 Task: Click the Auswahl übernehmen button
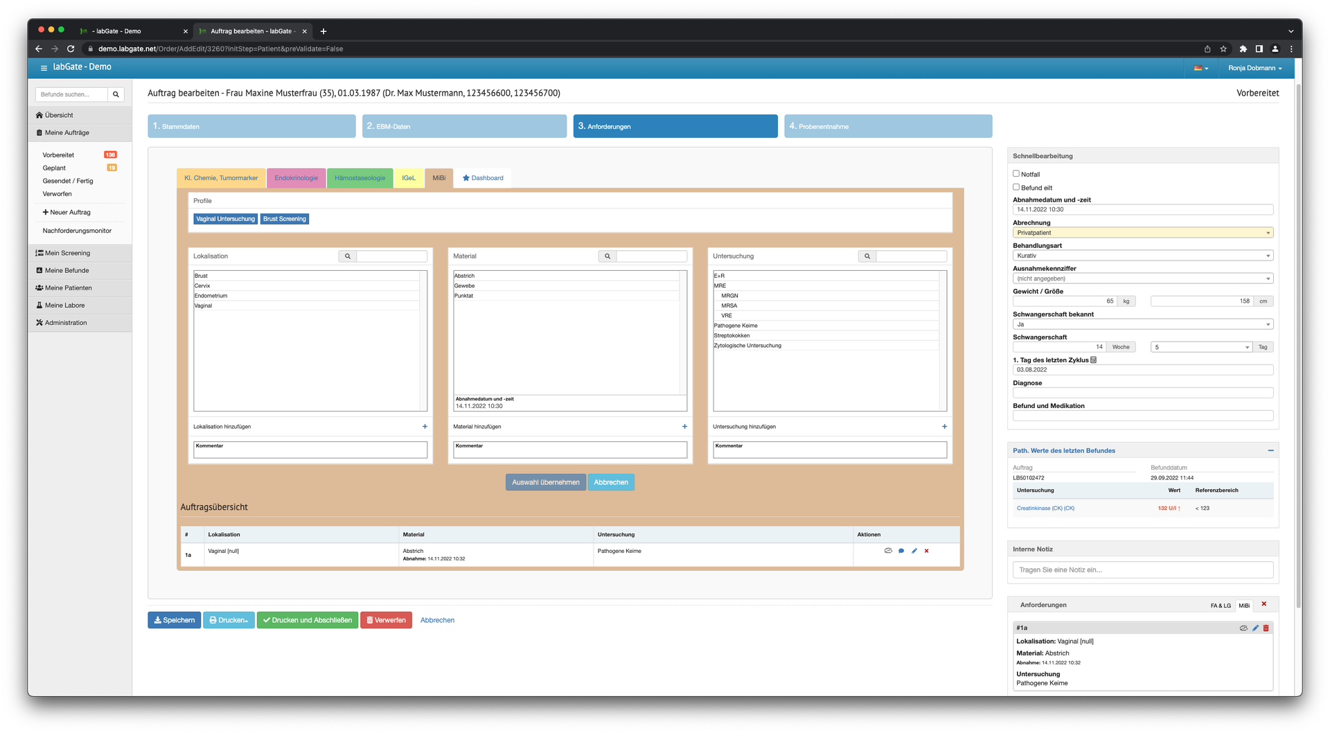coord(545,482)
